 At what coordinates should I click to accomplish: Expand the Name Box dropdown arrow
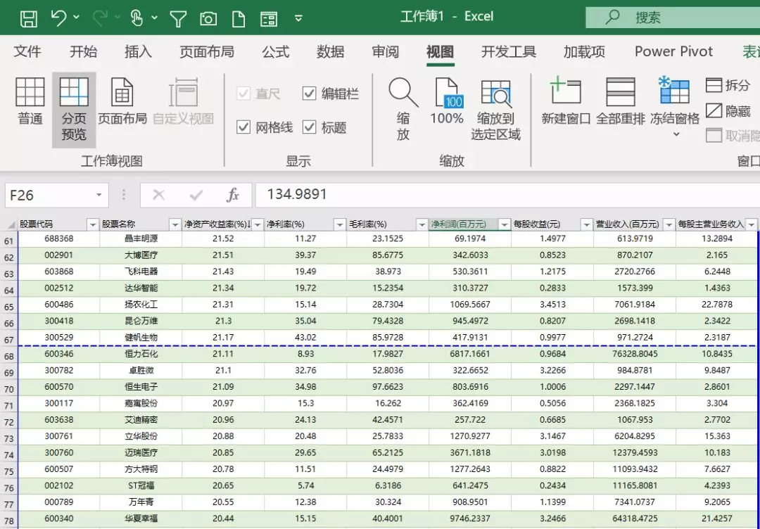99,196
